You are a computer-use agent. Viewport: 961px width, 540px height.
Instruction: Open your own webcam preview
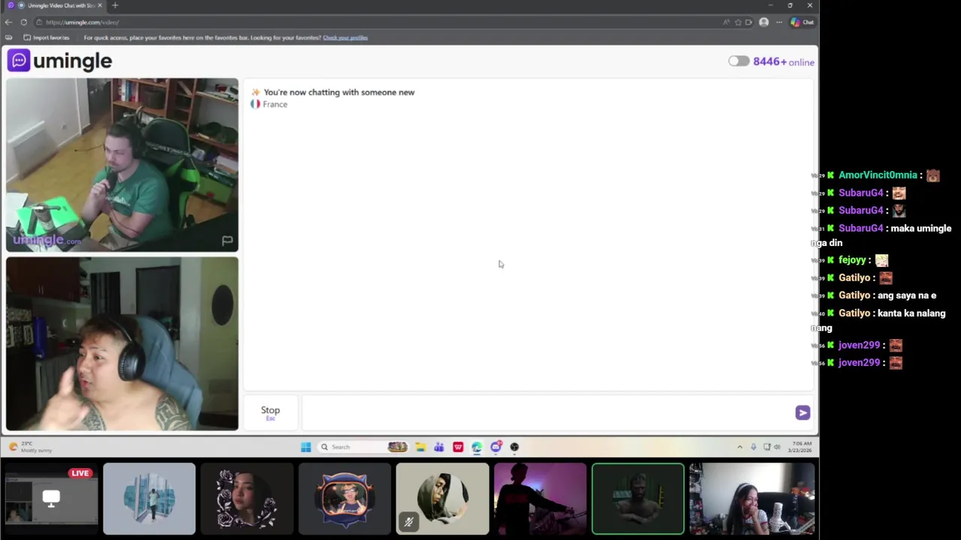(122, 344)
